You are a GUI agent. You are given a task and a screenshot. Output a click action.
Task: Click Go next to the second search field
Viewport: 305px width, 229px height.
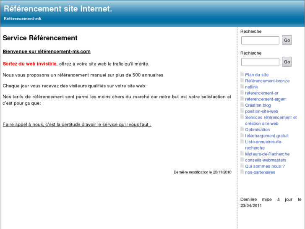[x=287, y=62]
